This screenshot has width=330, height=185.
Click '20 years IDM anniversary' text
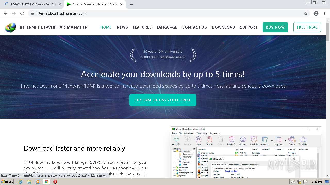point(163,52)
